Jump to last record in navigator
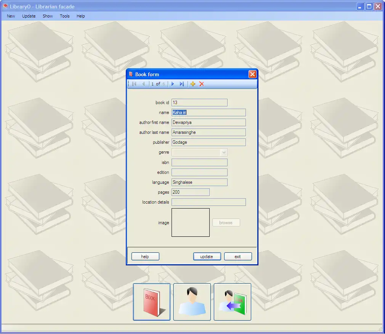 [182, 84]
